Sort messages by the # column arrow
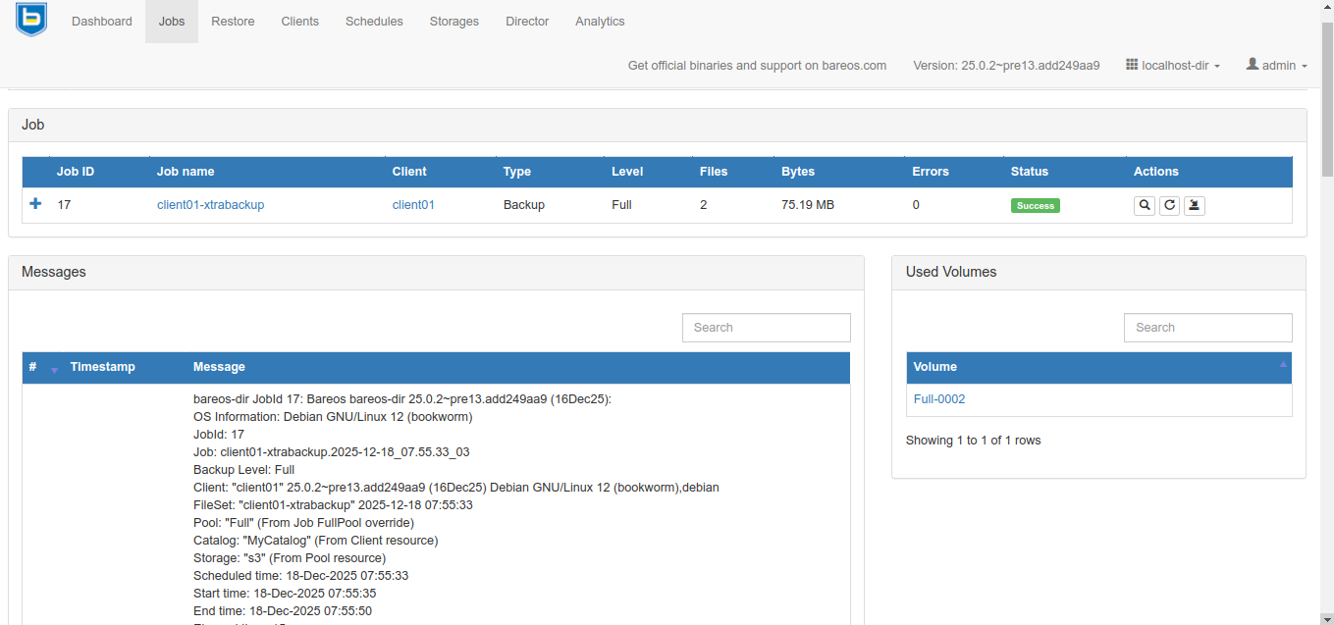 coord(54,369)
